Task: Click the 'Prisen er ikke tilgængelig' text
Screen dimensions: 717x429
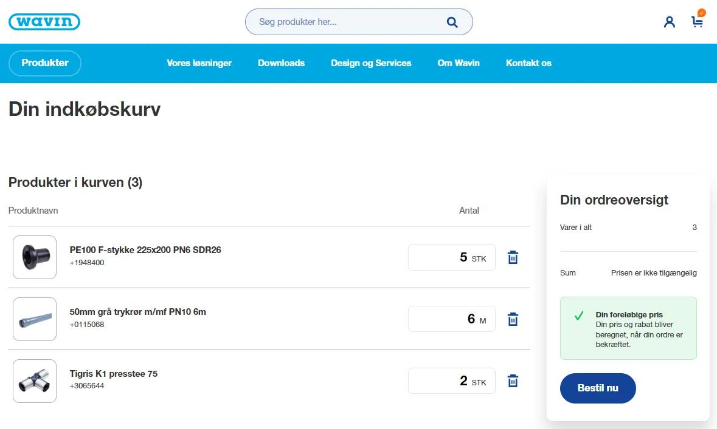Action: point(654,273)
